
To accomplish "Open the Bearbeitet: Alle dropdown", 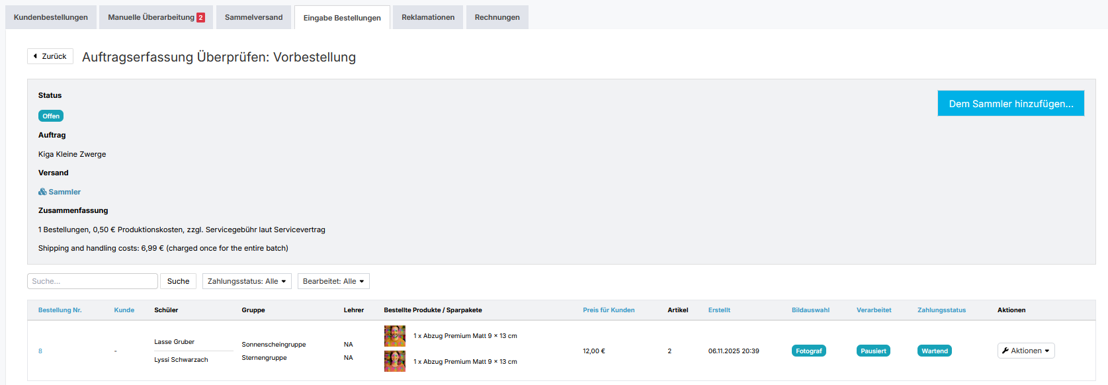I will [333, 281].
